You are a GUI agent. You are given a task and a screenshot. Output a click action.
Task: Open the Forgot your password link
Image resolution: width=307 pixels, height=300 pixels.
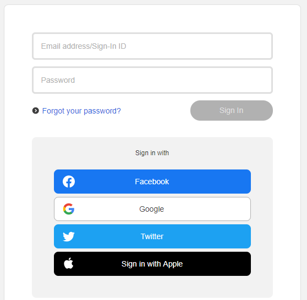pos(81,111)
